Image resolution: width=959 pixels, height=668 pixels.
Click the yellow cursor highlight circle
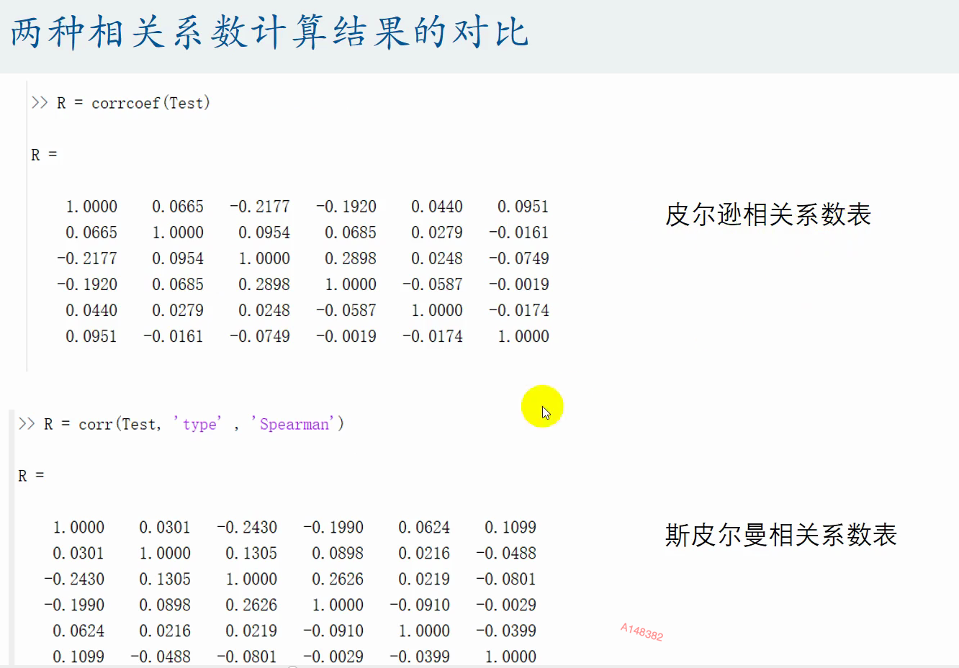pyautogui.click(x=543, y=406)
